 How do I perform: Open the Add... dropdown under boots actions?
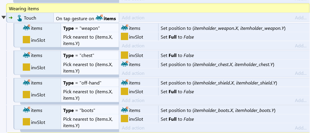pyautogui.click(x=300, y=128)
